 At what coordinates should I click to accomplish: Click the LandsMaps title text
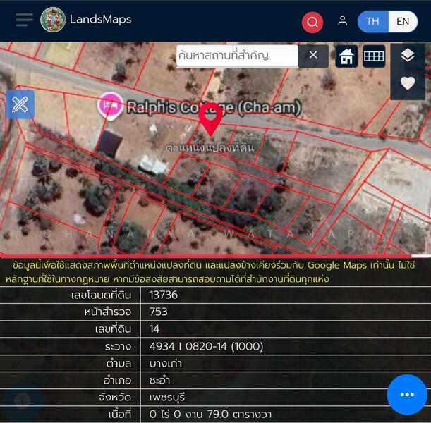click(x=100, y=20)
